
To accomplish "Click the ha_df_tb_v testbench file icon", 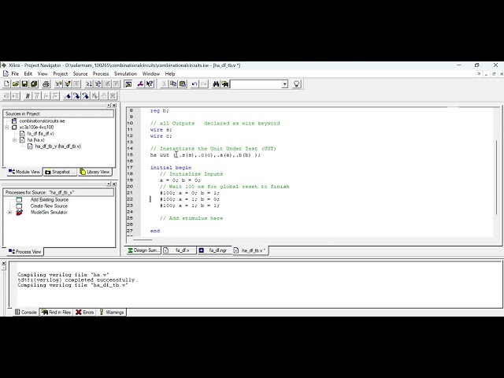I will (30, 146).
